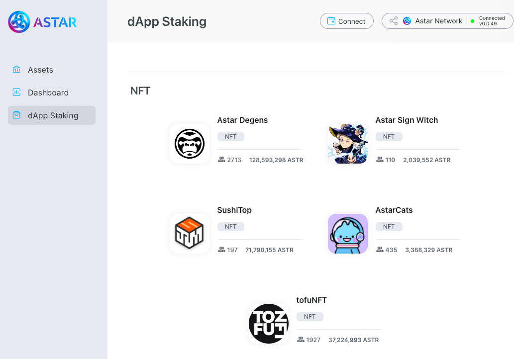Viewport: 514px width, 359px height.
Task: Click NFT tag under SushiTop
Action: (231, 227)
